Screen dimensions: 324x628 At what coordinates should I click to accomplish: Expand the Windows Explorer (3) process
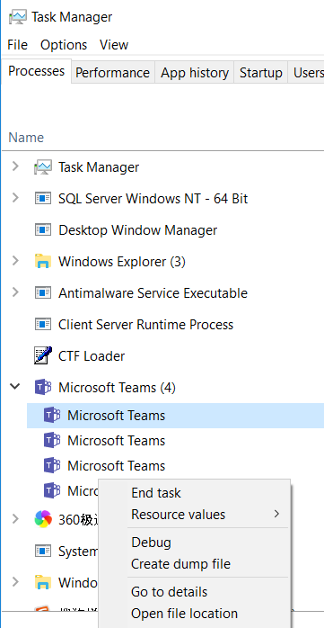click(x=15, y=261)
